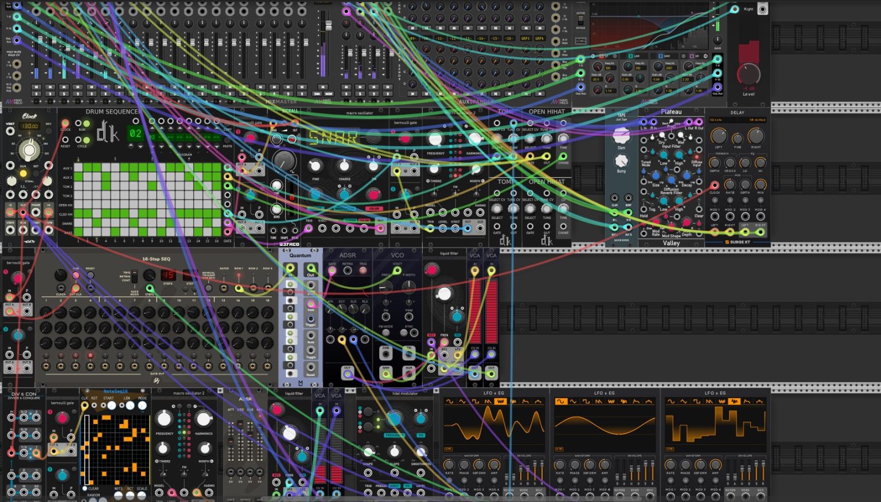Select the highlighted sine shape on the middle LFO x EG

(x=560, y=402)
